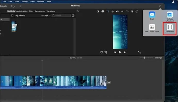Open timeline Settings
This screenshot has width=178, height=102.
(x=158, y=58)
